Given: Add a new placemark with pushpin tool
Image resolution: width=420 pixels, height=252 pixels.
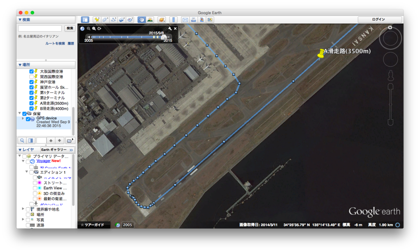Looking at the screenshot, I should coord(97,20).
